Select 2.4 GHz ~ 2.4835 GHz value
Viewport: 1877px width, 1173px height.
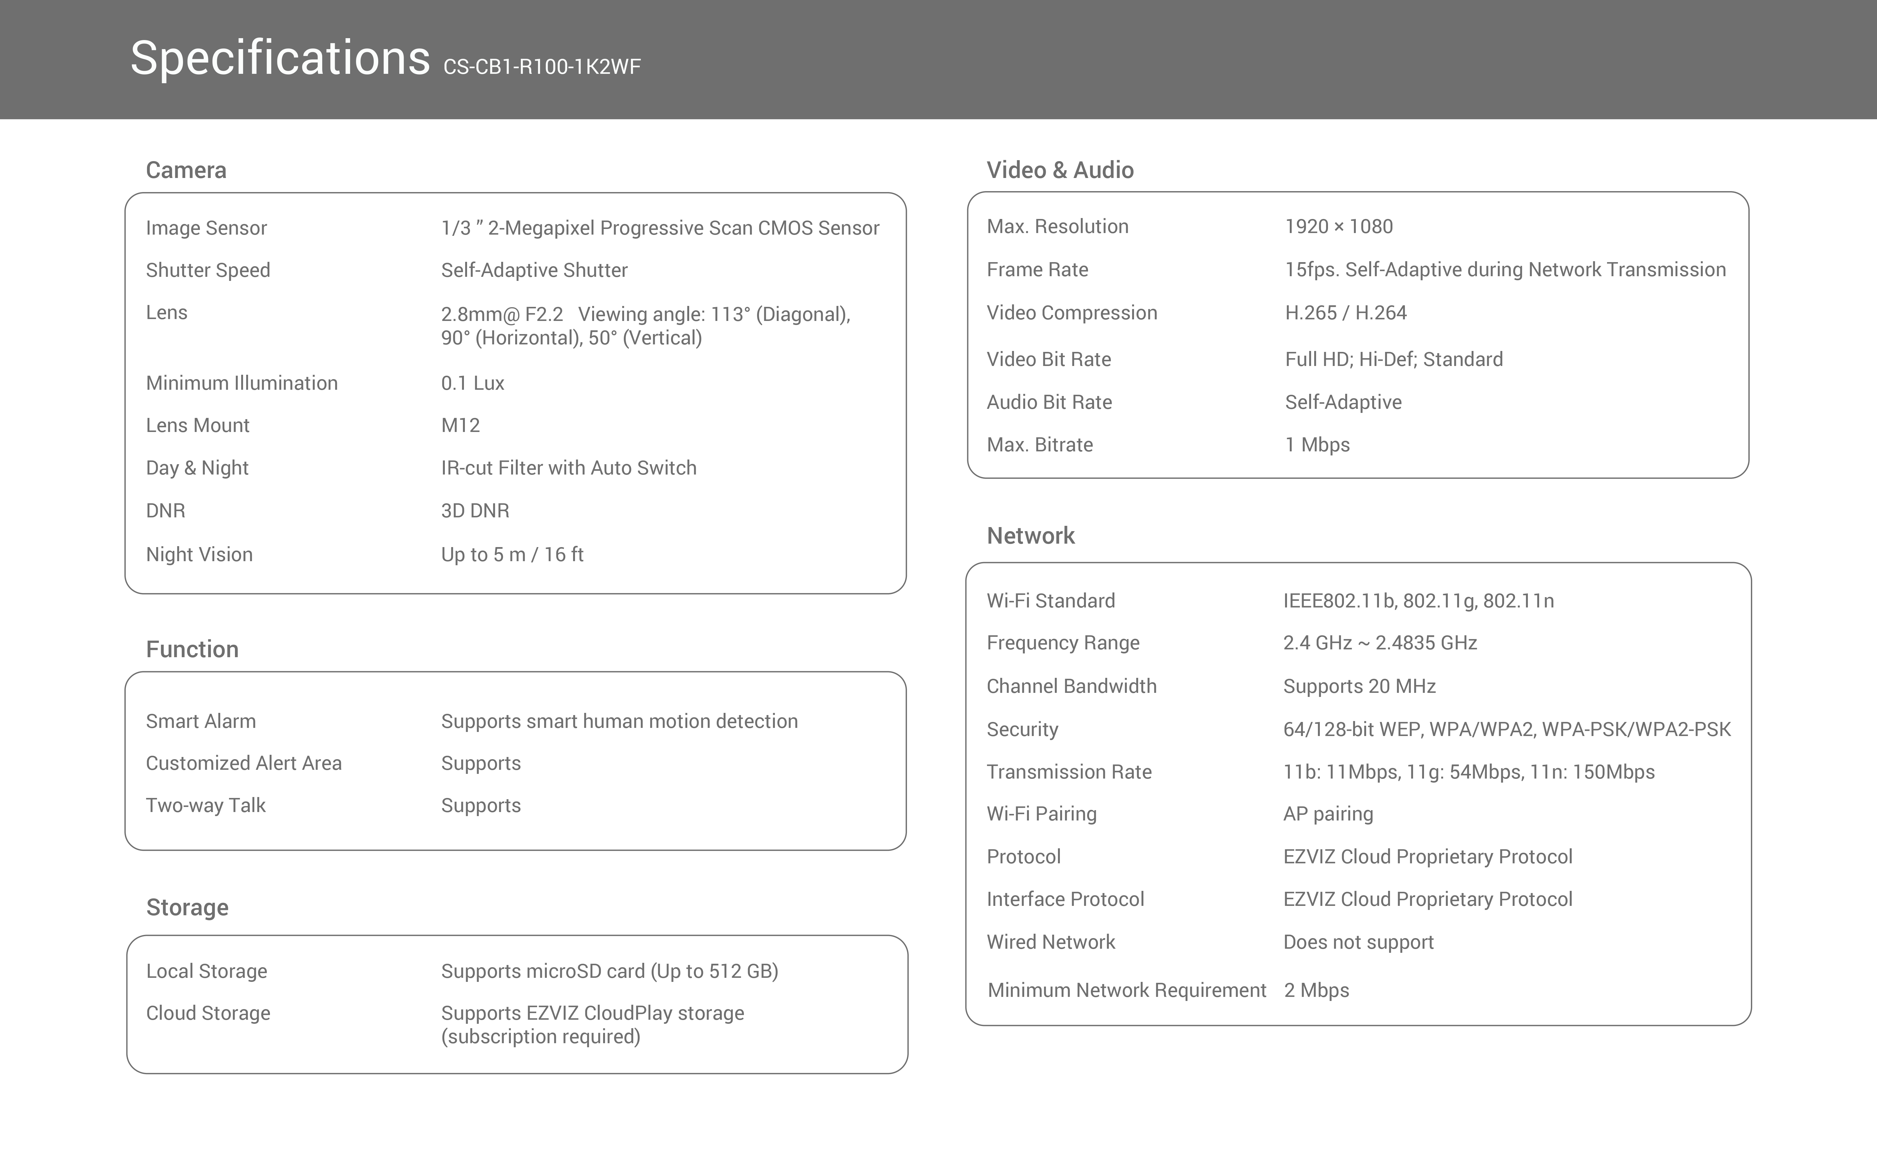[x=1380, y=643]
